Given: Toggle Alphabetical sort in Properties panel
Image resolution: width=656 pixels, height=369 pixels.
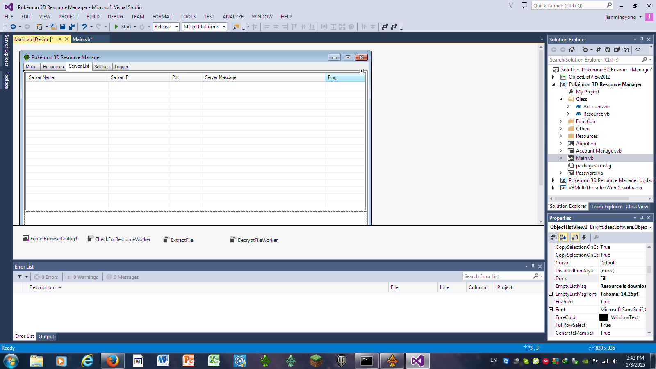Looking at the screenshot, I should coord(563,237).
